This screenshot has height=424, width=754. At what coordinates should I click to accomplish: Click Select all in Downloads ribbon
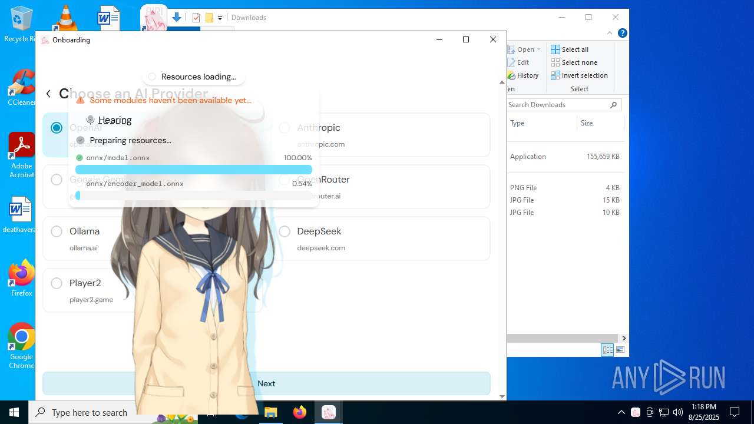(x=570, y=49)
